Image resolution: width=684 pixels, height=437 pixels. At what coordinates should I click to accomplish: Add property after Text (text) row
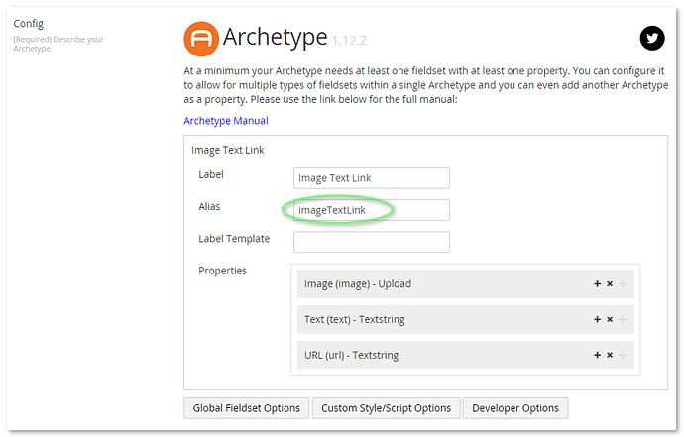(x=597, y=320)
